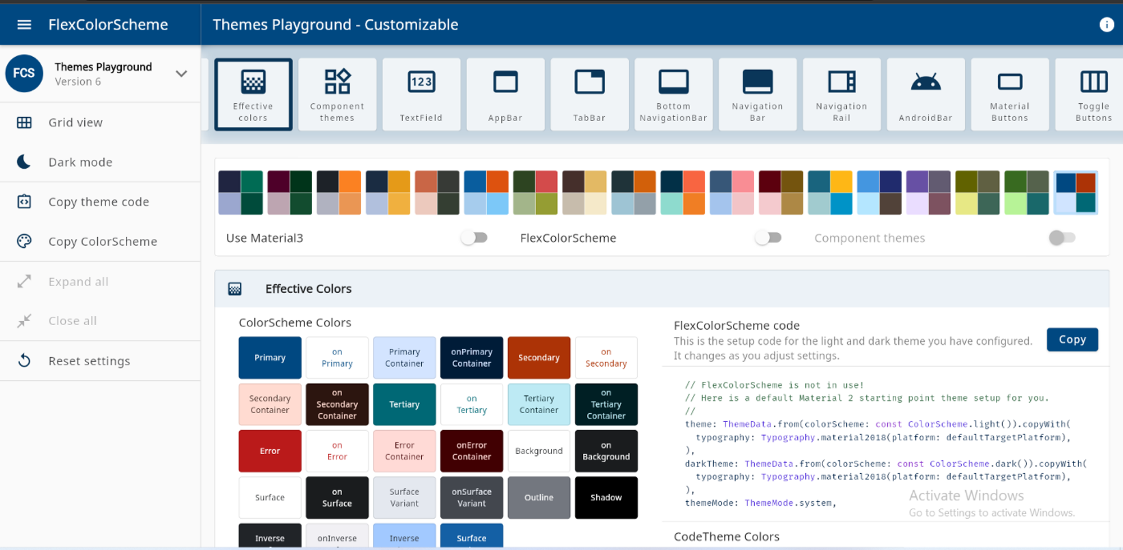Image resolution: width=1123 pixels, height=550 pixels.
Task: Click the Surface Variant color box
Action: click(x=404, y=497)
